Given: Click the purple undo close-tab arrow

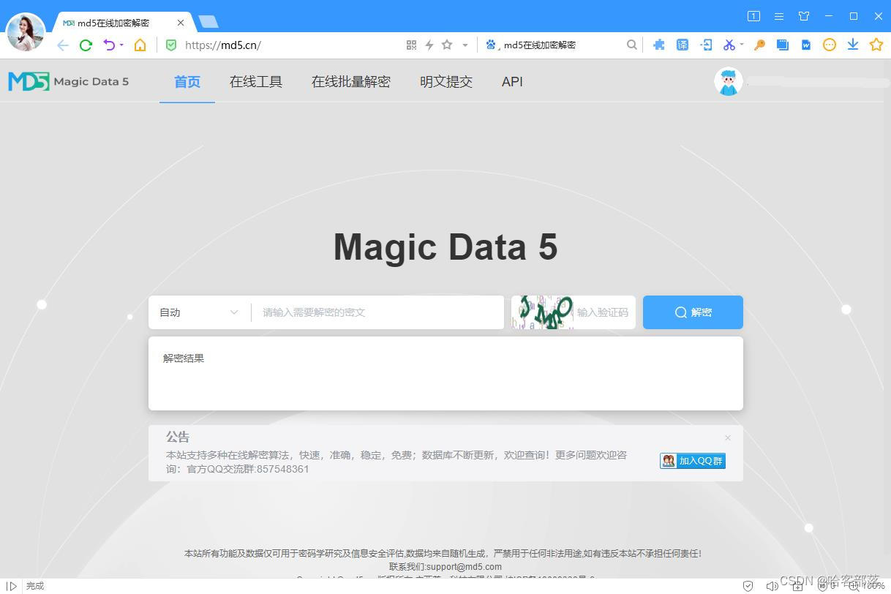Looking at the screenshot, I should click(109, 45).
